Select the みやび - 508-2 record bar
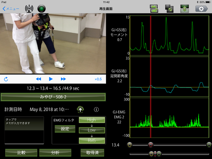The height and width of the screenshot is (159, 212). 53,97
